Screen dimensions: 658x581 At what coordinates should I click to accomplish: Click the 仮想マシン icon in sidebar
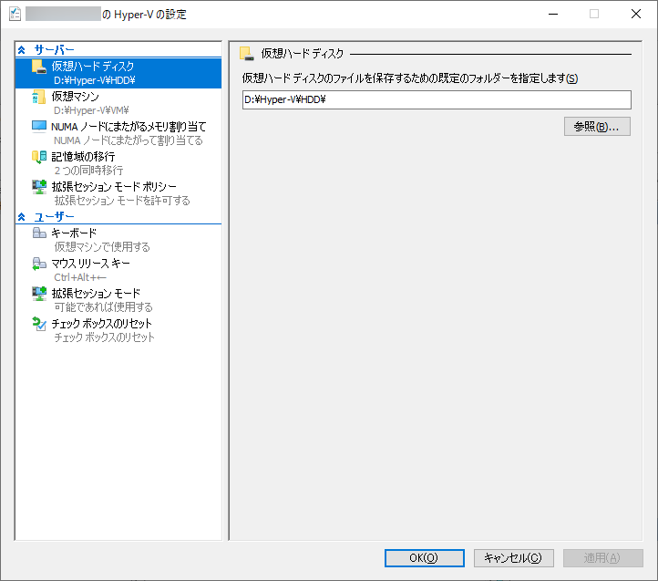39,97
